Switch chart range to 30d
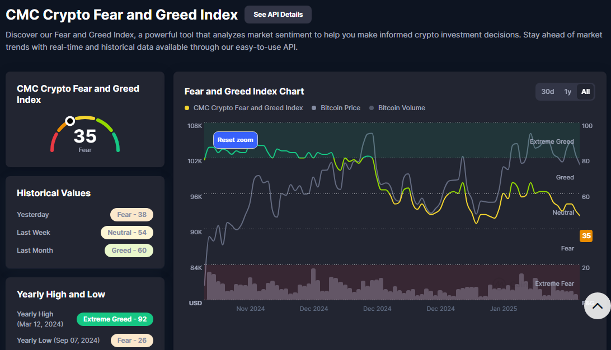 547,92
